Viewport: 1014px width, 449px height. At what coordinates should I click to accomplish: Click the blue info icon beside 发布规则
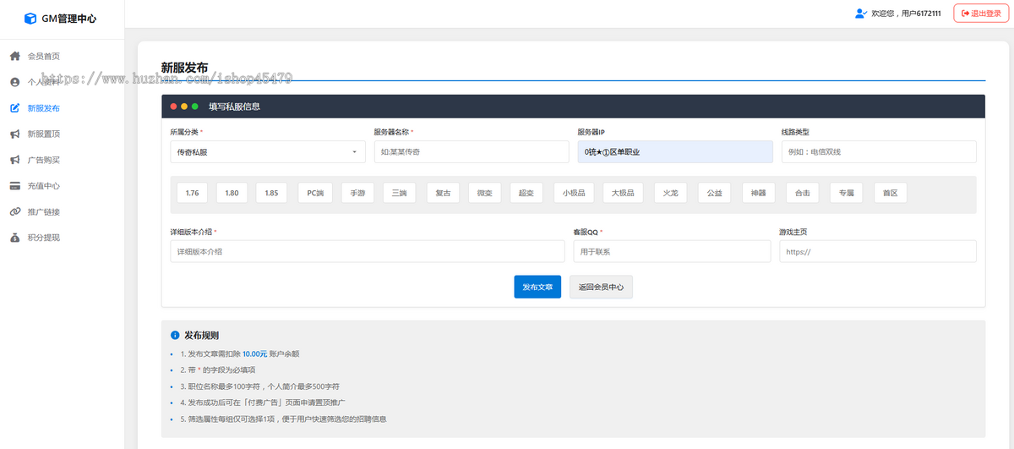pos(175,335)
